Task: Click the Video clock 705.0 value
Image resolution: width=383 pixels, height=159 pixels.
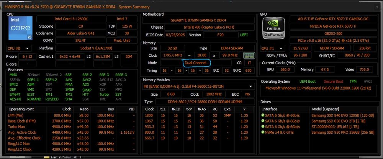Action: click(364, 70)
